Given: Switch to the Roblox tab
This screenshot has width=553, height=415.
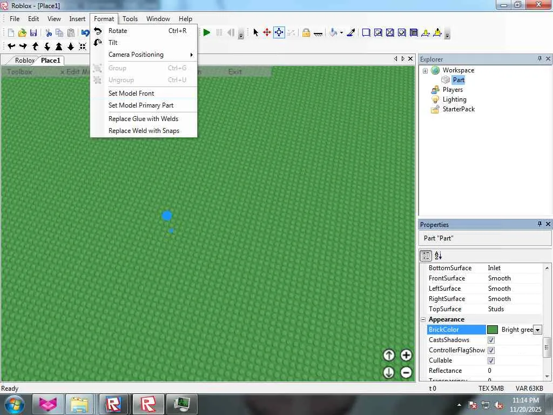Looking at the screenshot, I should pos(24,61).
